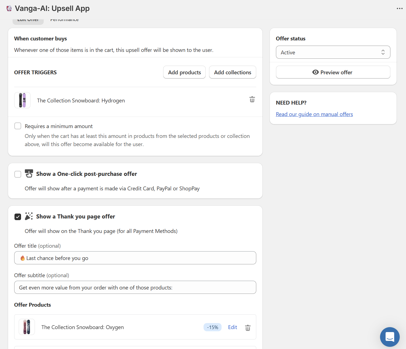This screenshot has height=349, width=406.
Task: Remove the Oxygen snowboard offer product
Action: click(248, 328)
